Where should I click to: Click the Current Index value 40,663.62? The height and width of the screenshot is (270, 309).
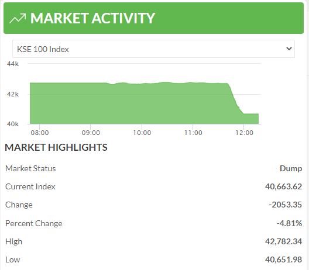pyautogui.click(x=283, y=186)
